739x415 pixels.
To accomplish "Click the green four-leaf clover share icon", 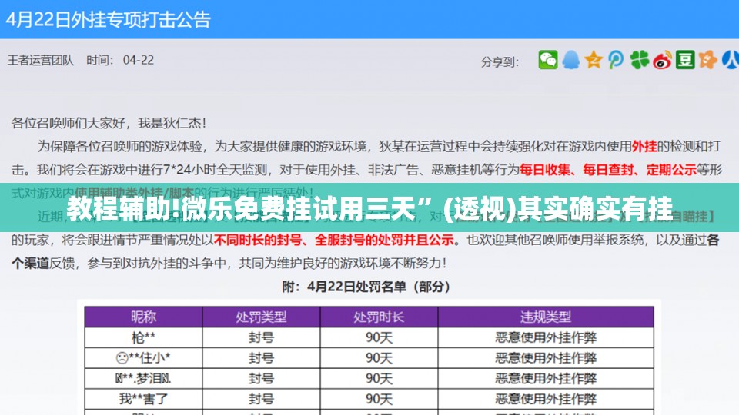I will click(x=639, y=60).
